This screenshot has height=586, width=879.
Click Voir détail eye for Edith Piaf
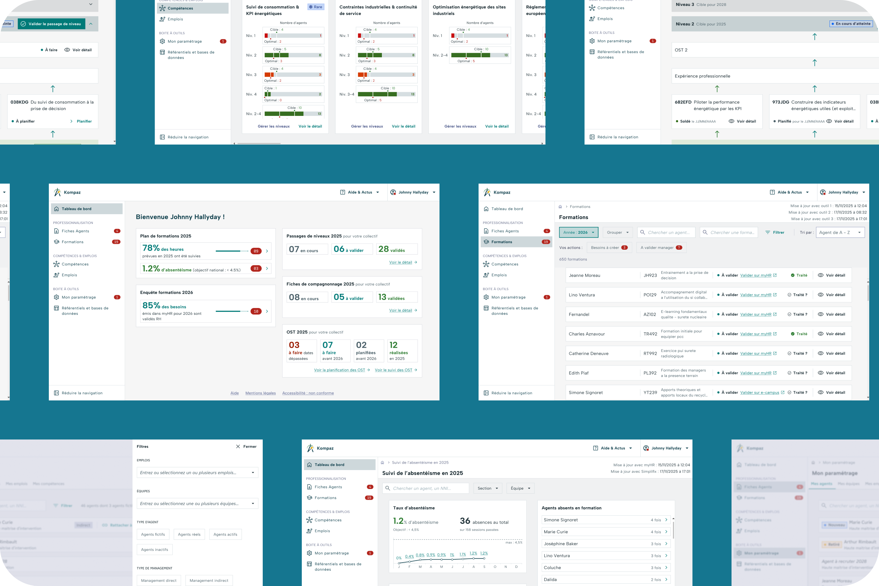click(820, 373)
